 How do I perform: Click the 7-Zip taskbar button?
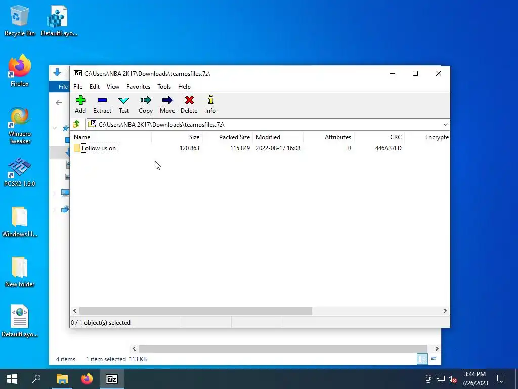[x=112, y=379]
